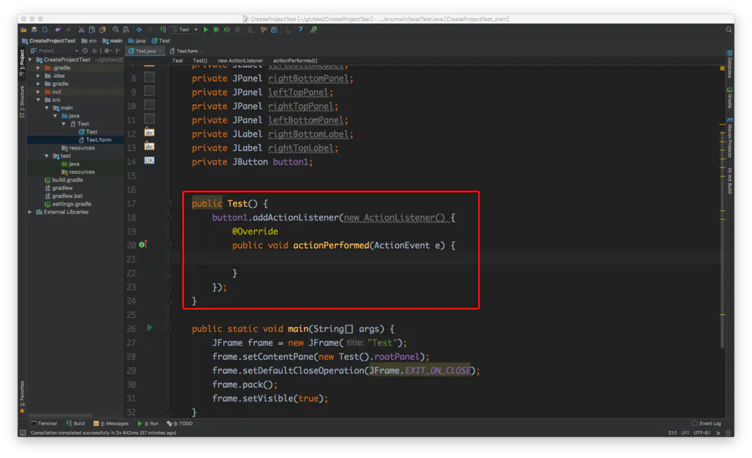Click actionPerformed() in the editor breadcrumb

click(295, 61)
